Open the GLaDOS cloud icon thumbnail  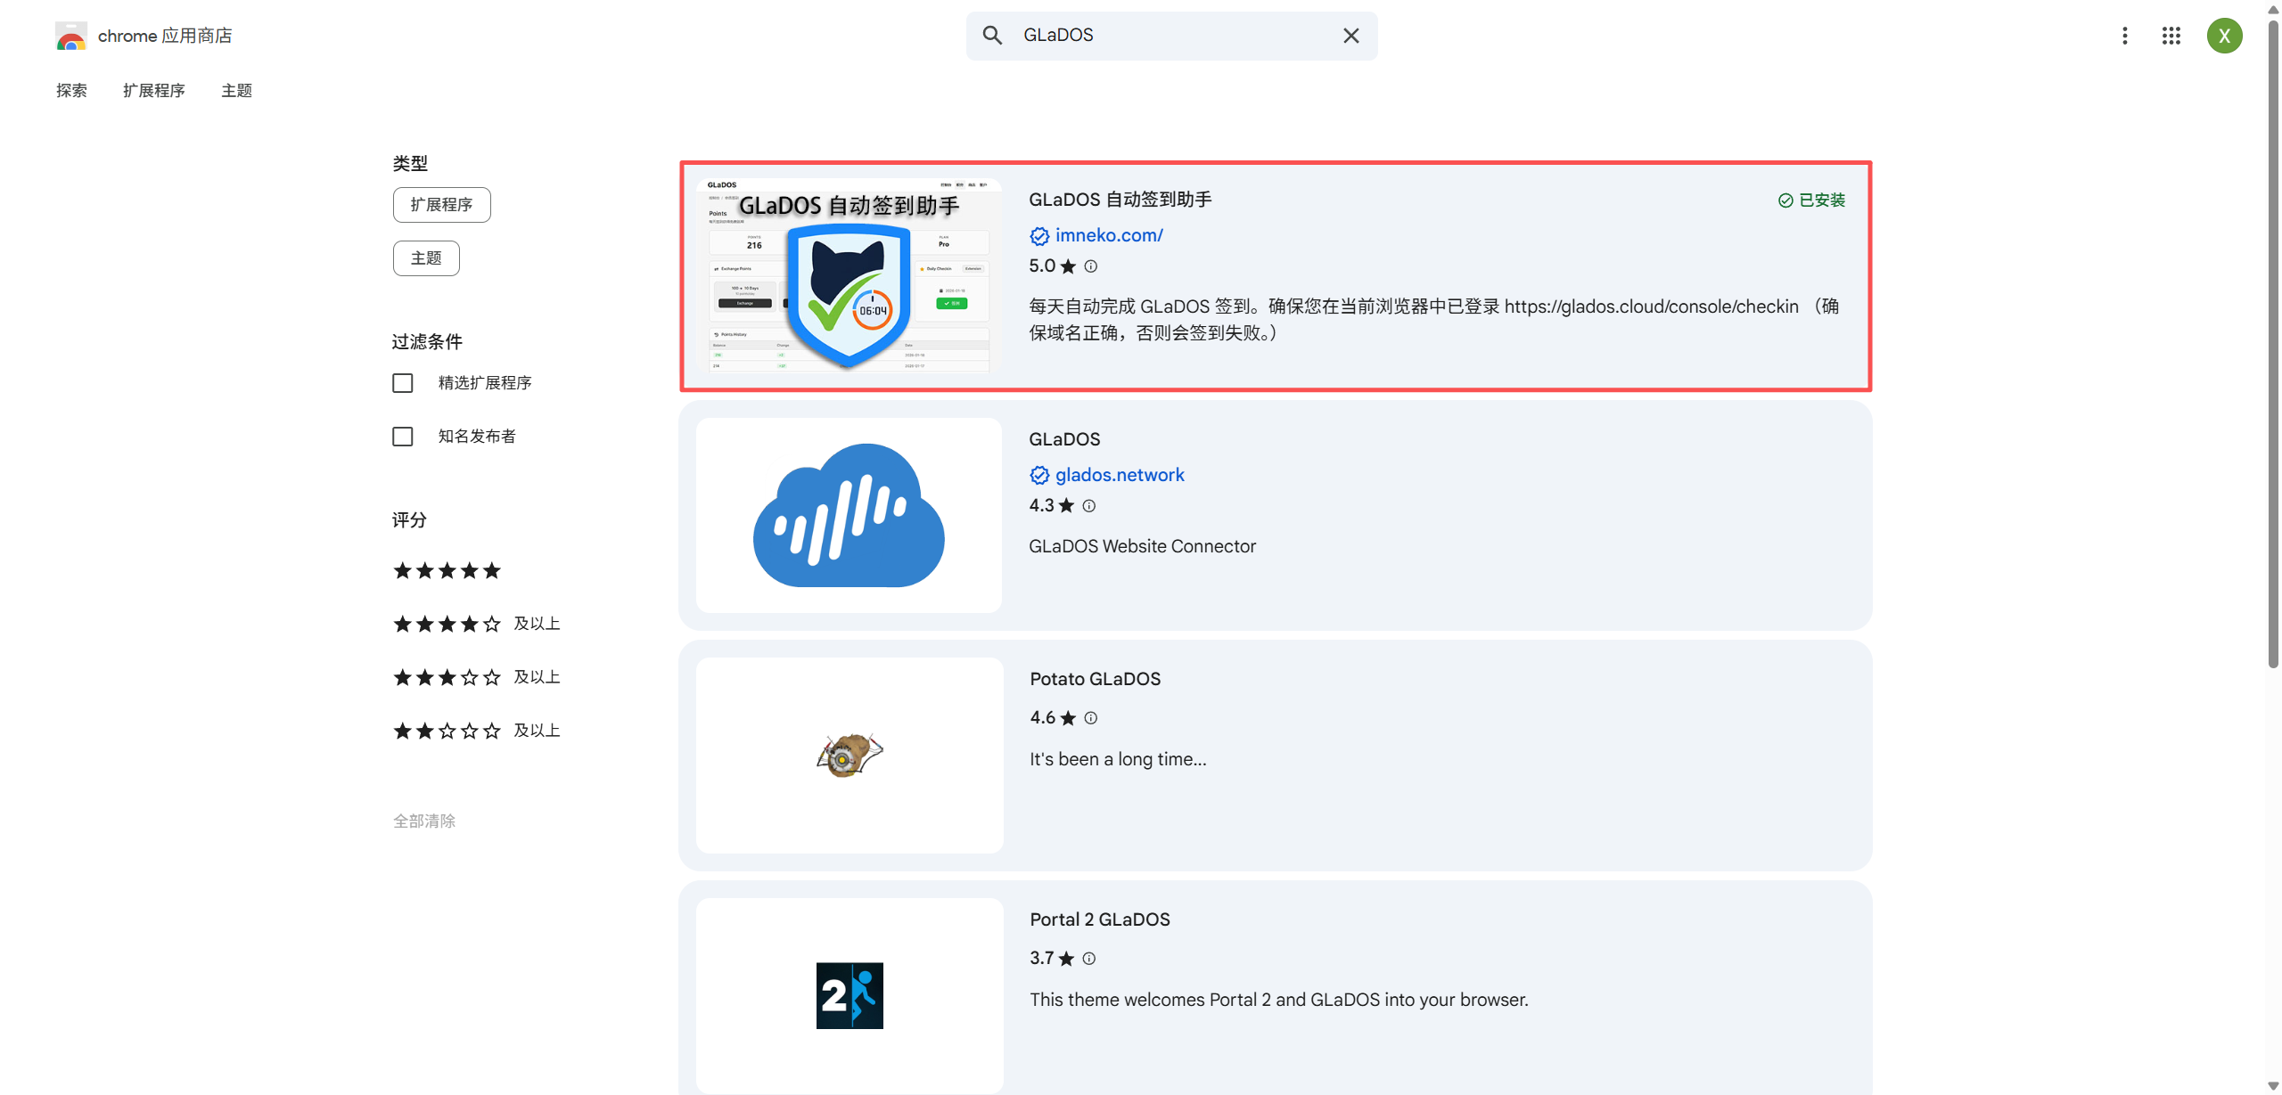[x=849, y=515]
